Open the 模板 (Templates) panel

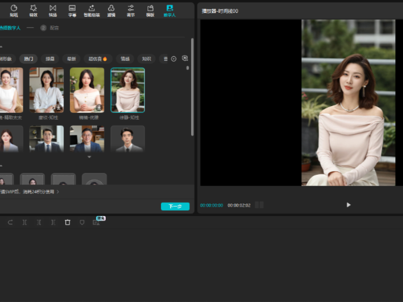(150, 10)
